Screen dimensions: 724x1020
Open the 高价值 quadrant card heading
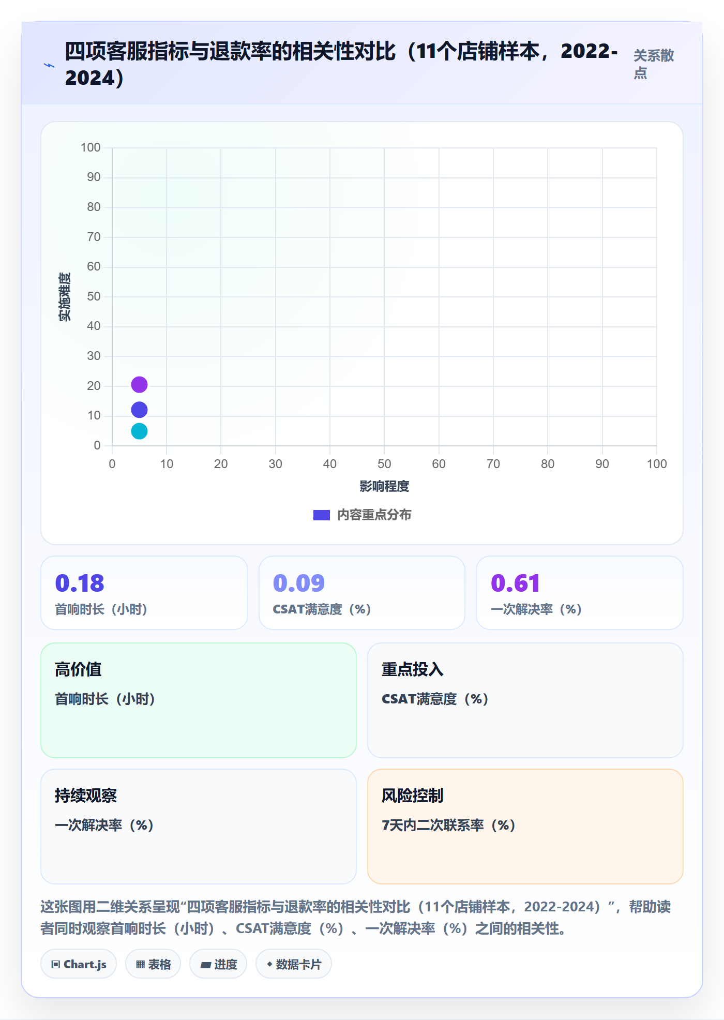pyautogui.click(x=78, y=669)
